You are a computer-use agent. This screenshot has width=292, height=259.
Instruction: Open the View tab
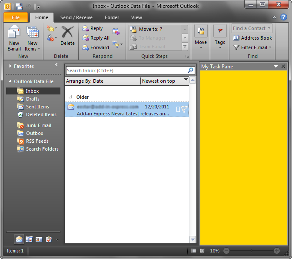pos(136,17)
